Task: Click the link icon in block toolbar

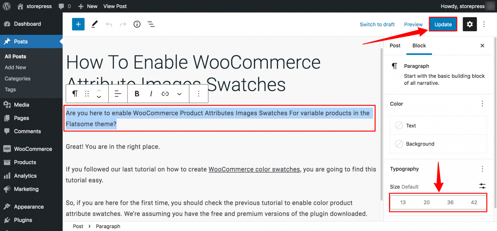Action: coord(165,94)
